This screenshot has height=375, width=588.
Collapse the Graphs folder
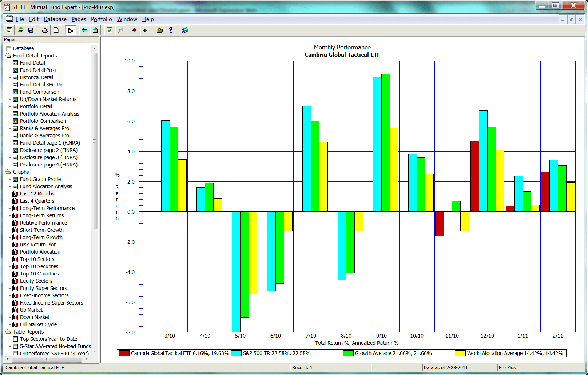point(8,172)
